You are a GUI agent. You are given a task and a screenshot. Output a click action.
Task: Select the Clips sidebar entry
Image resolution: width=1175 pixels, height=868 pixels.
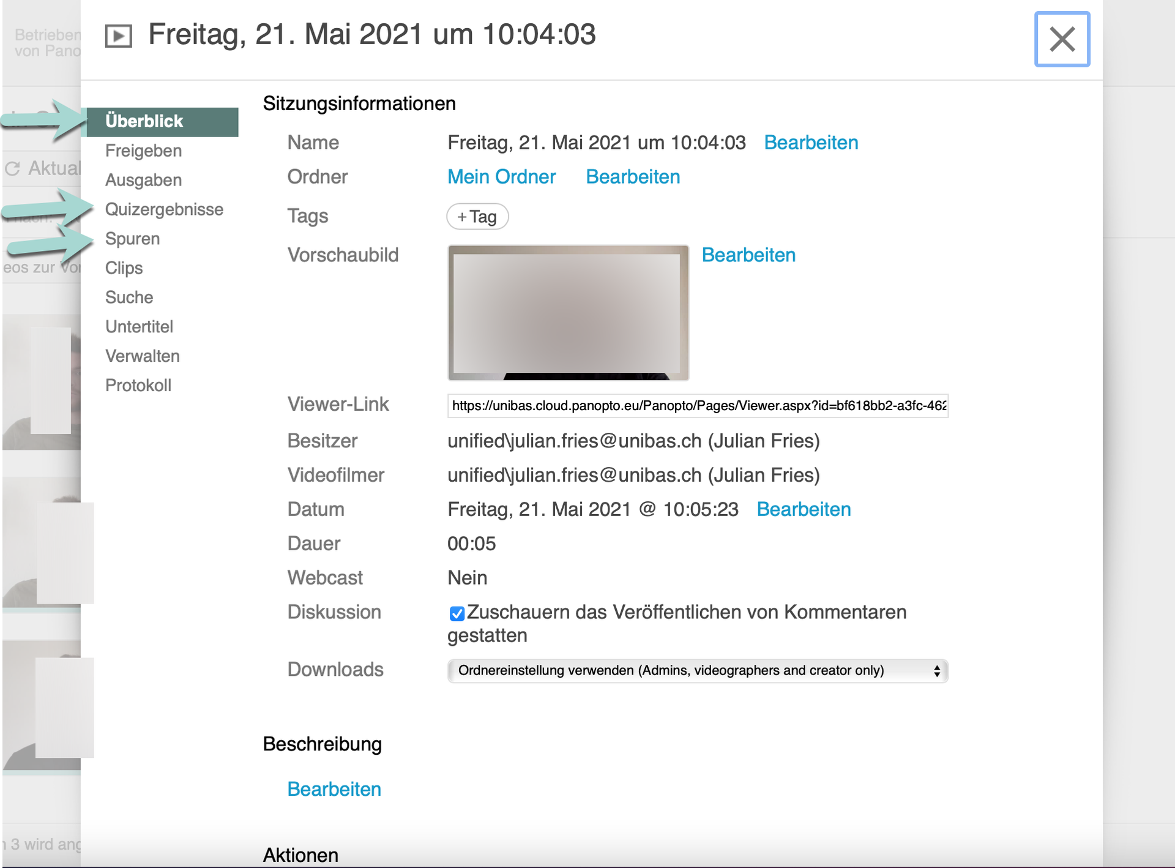(124, 268)
